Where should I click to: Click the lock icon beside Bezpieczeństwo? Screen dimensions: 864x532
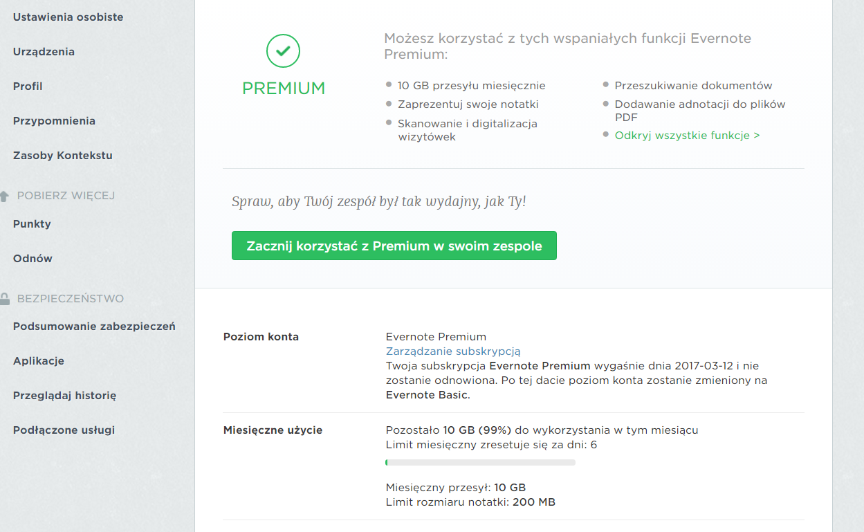[5, 300]
